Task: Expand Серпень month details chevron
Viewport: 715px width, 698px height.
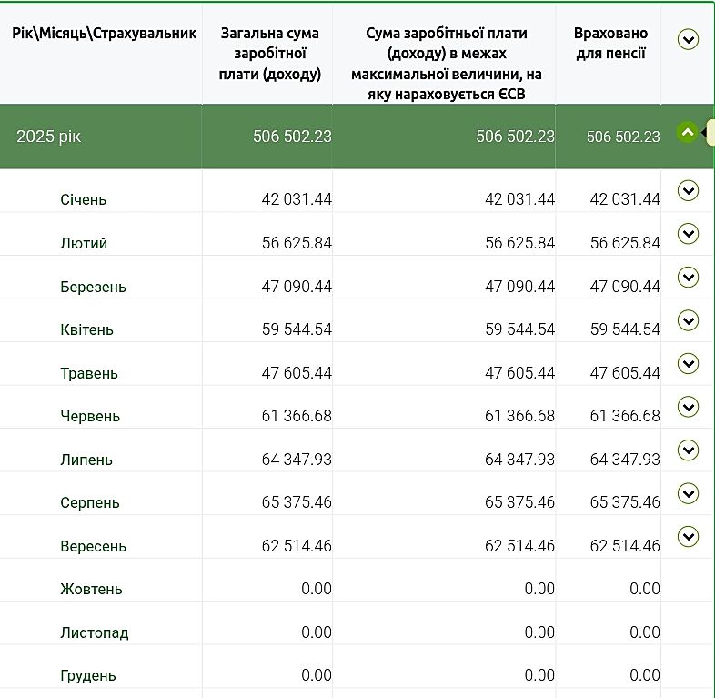Action: point(689,493)
